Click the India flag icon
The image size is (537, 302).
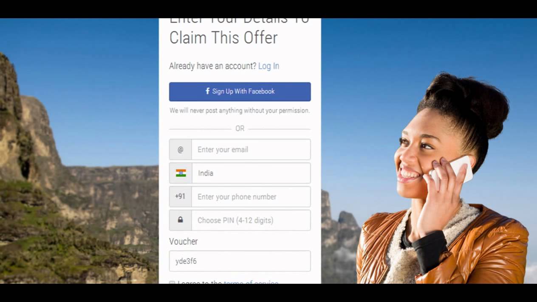(x=181, y=173)
